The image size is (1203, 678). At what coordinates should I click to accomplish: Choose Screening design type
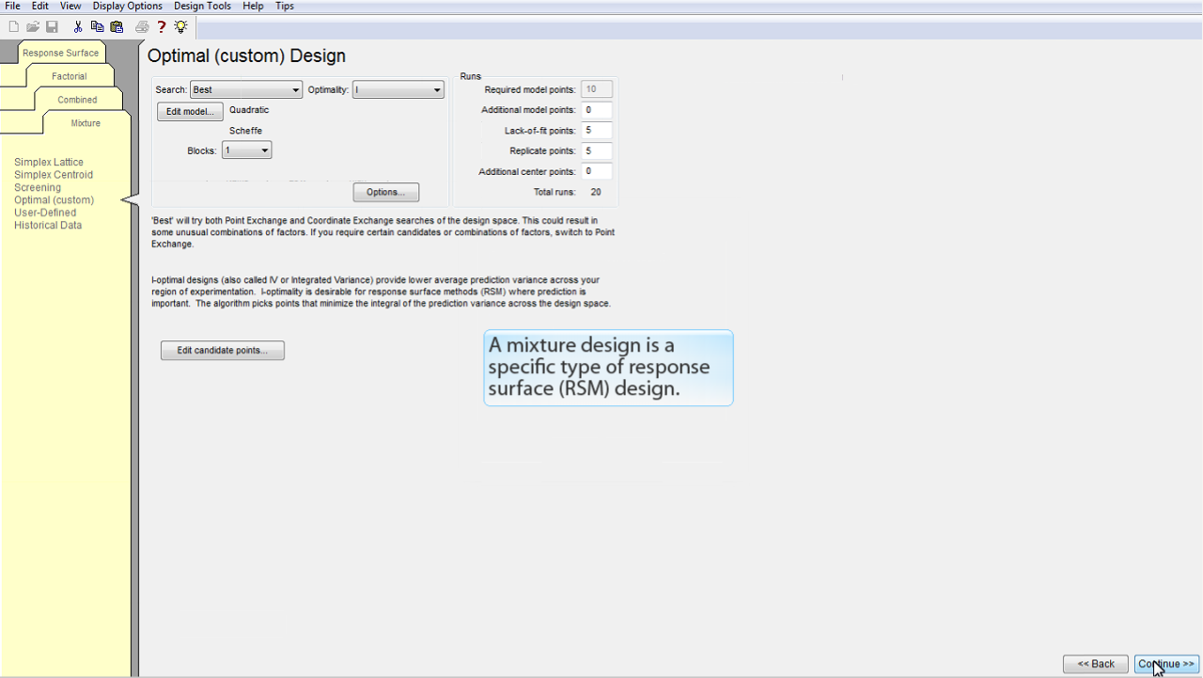(x=38, y=188)
